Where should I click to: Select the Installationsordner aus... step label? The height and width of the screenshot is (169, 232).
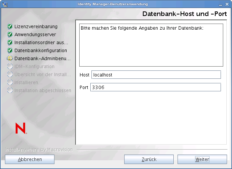pos(41,42)
